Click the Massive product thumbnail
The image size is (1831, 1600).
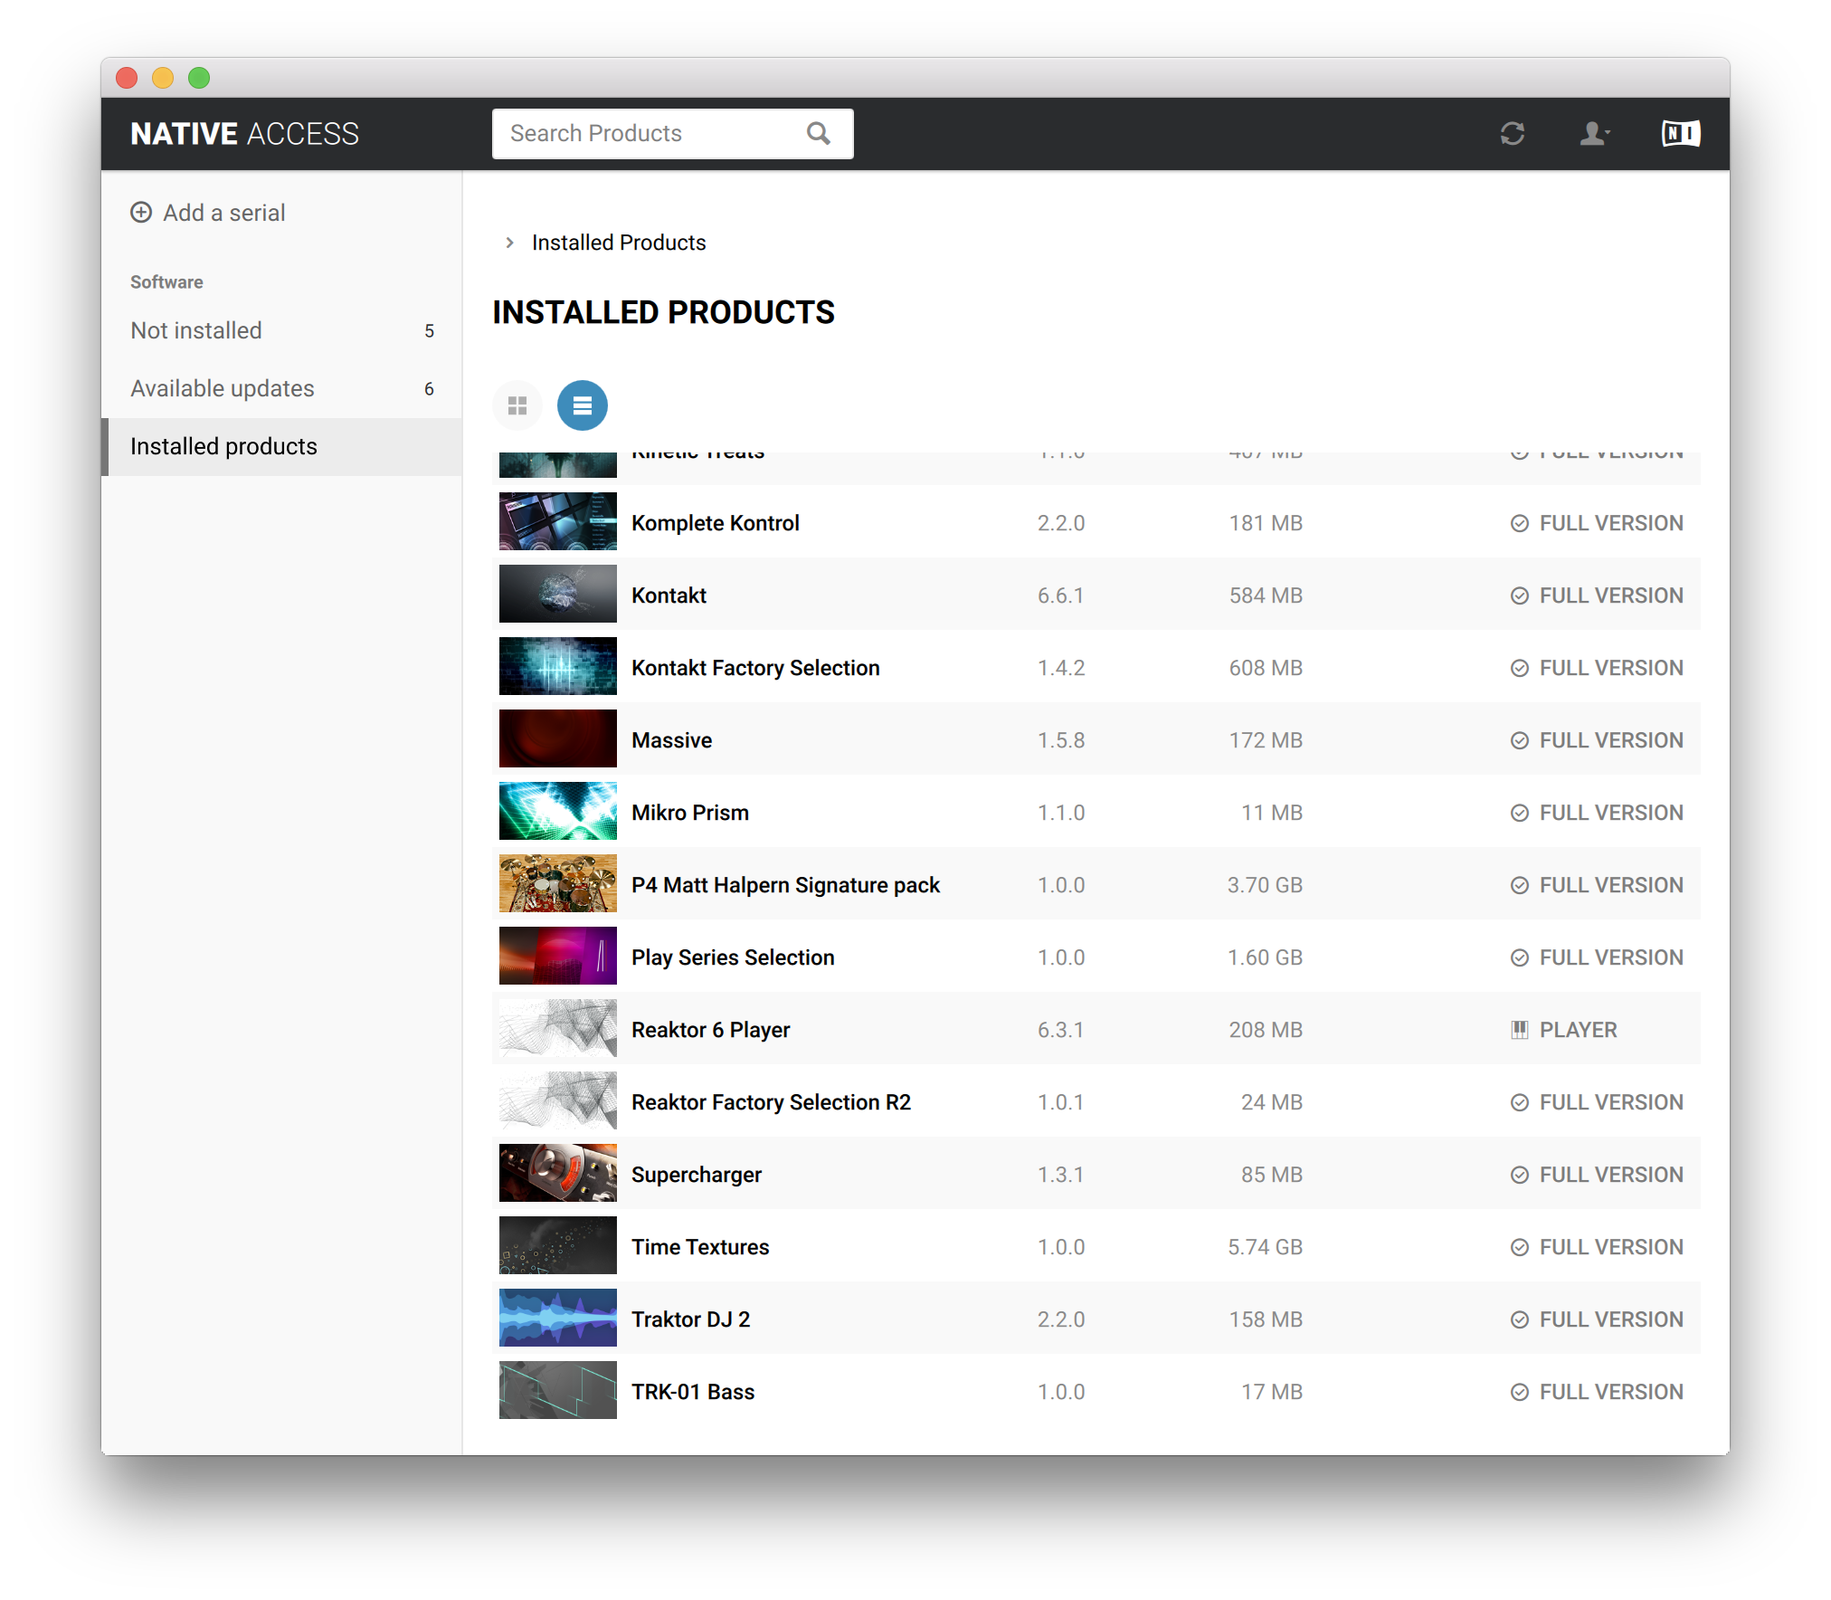557,739
